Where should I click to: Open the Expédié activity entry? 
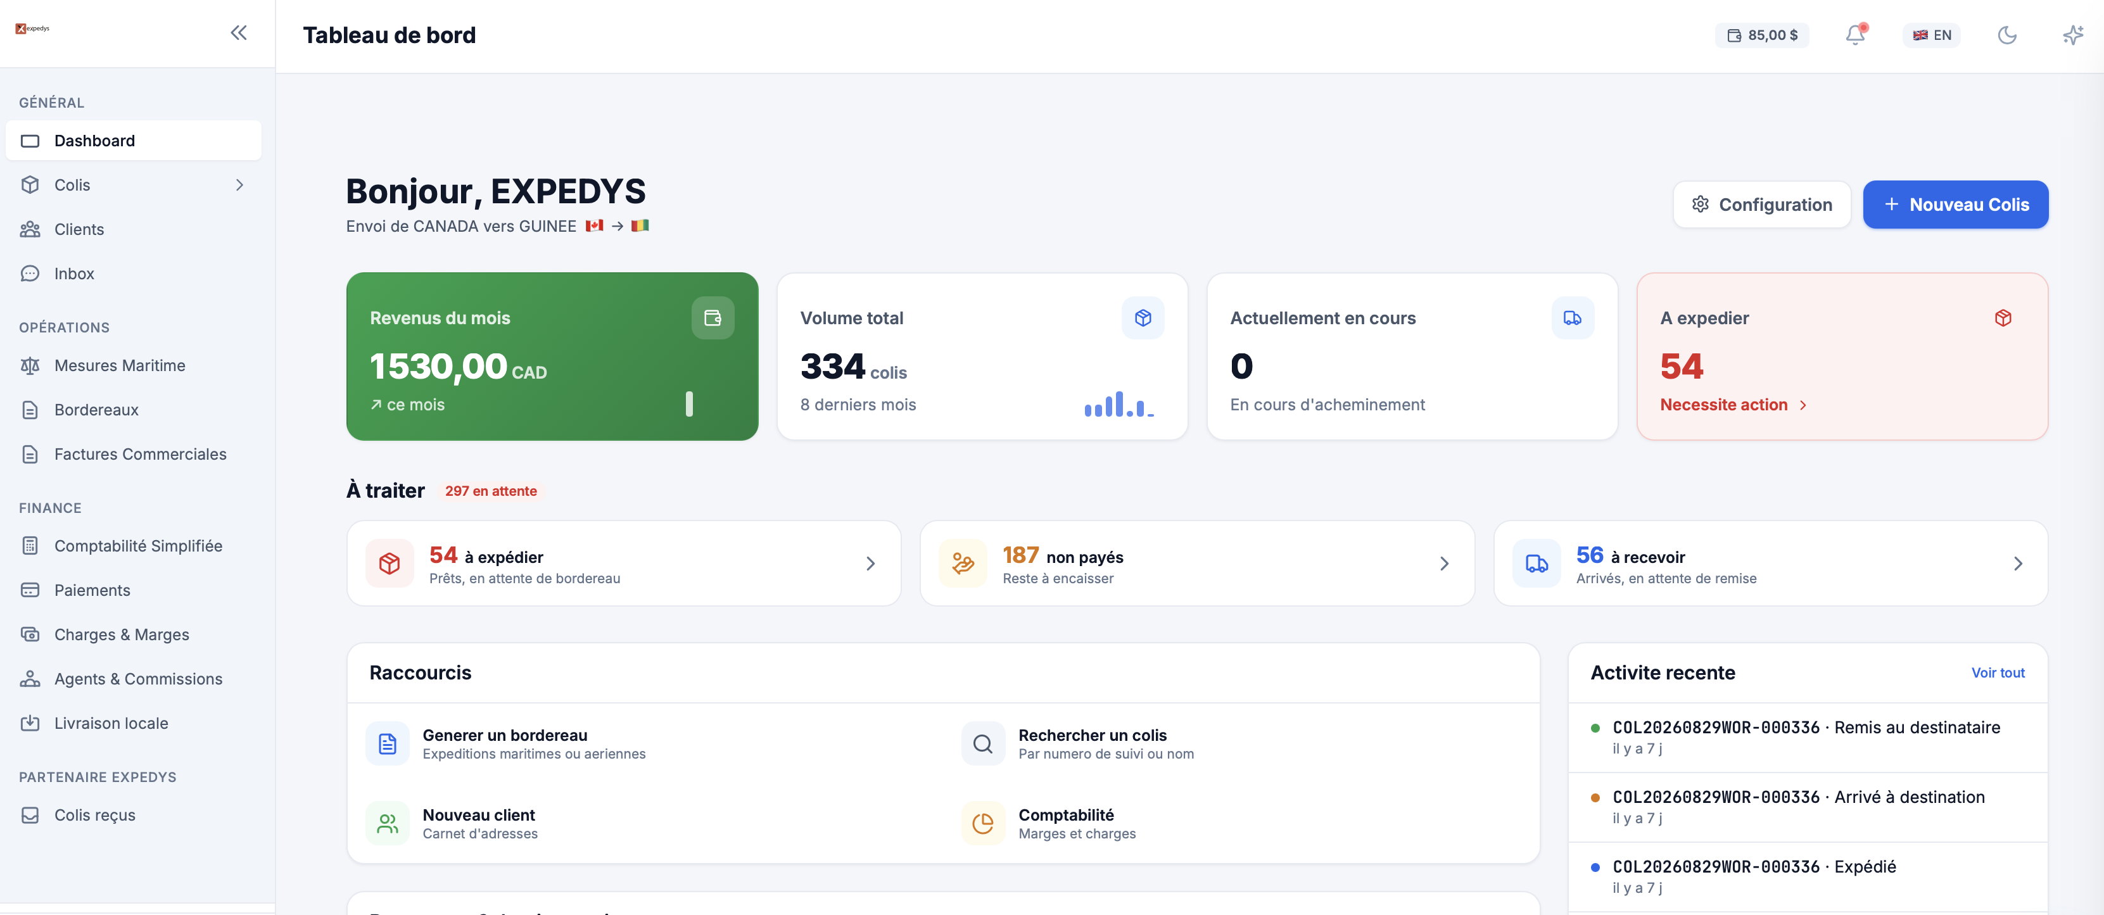coord(1808,876)
